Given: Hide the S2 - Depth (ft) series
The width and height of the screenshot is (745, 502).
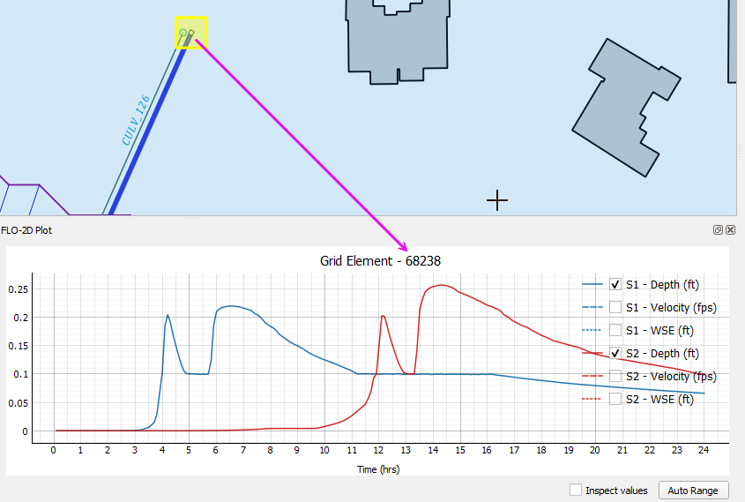Looking at the screenshot, I should [615, 353].
